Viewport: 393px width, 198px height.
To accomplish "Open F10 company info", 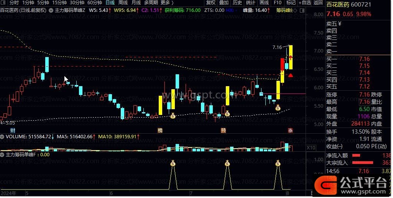I will click(x=278, y=3).
